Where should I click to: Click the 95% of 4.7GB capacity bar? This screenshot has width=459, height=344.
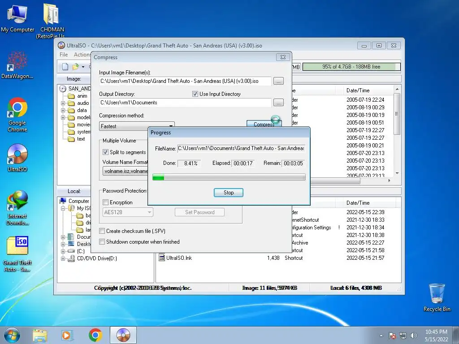351,67
